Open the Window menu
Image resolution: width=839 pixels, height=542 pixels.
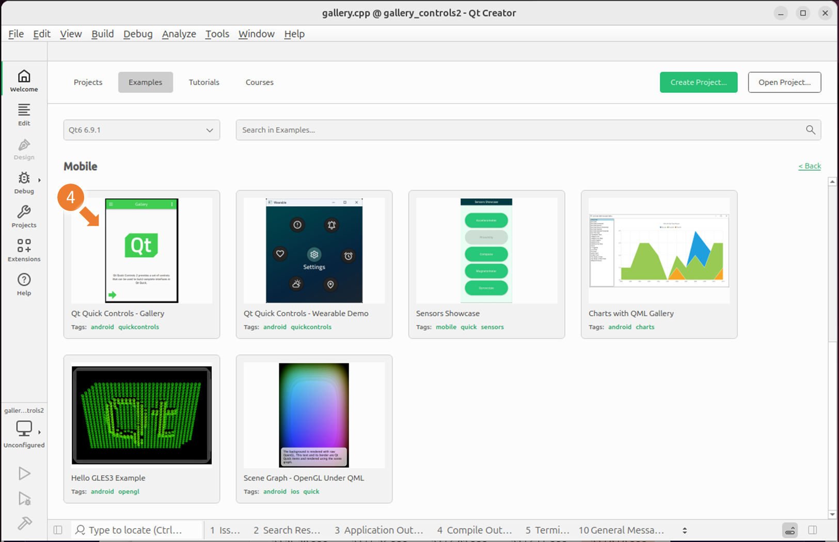pos(257,34)
